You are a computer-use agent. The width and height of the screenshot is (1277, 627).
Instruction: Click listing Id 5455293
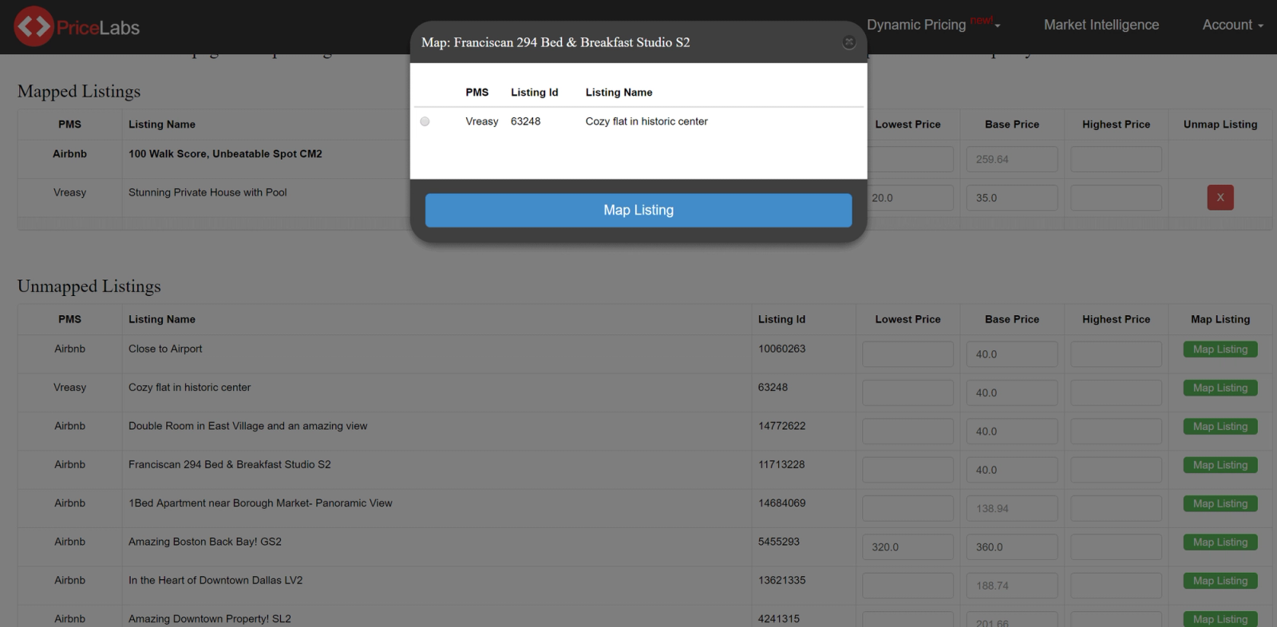coord(778,542)
